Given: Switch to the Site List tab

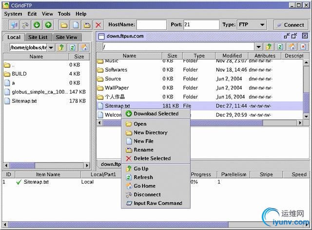Looking at the screenshot, I should 38,37.
